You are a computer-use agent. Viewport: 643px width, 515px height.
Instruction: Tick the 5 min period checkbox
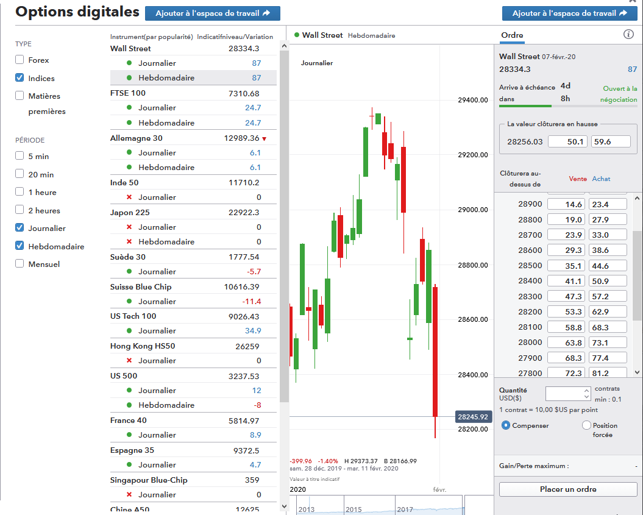[20, 156]
